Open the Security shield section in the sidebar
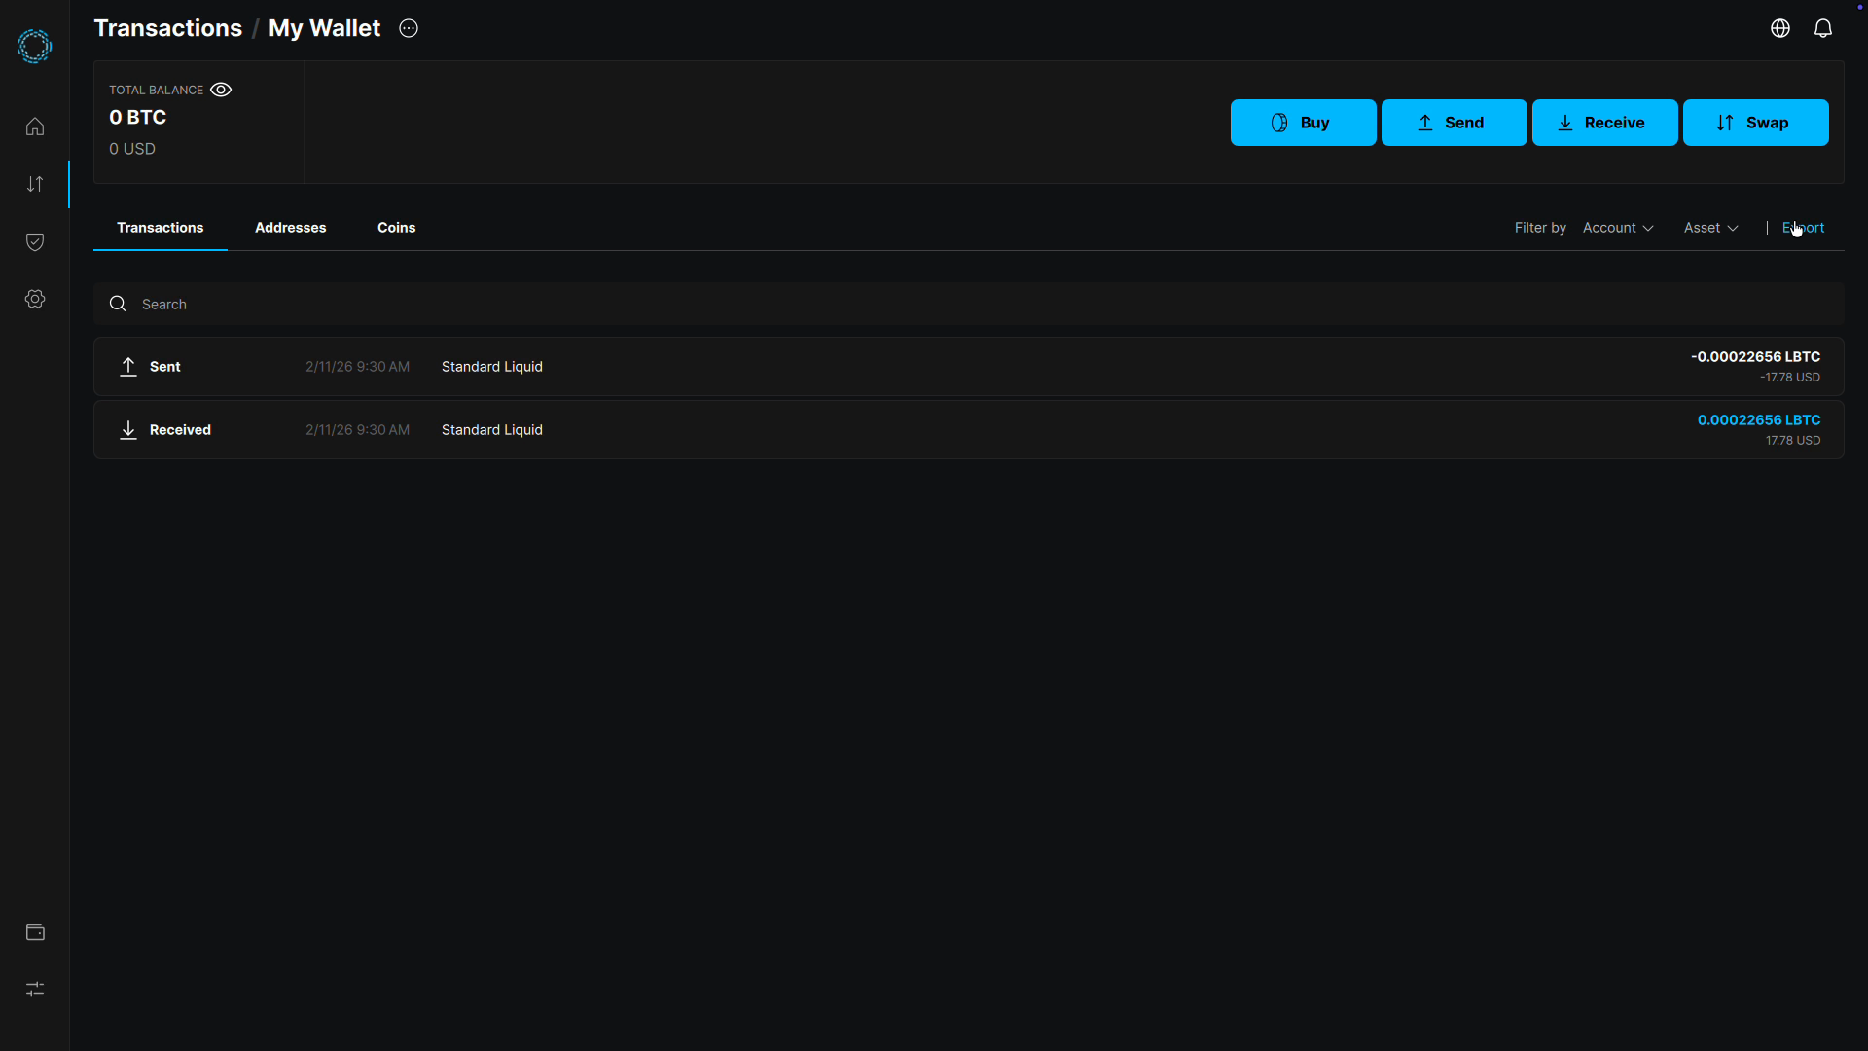The image size is (1868, 1051). [x=34, y=241]
